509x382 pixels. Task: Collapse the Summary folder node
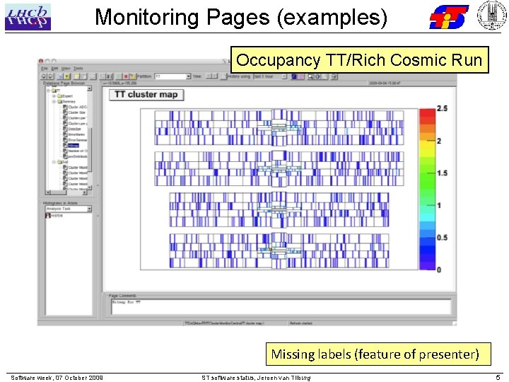(x=54, y=102)
